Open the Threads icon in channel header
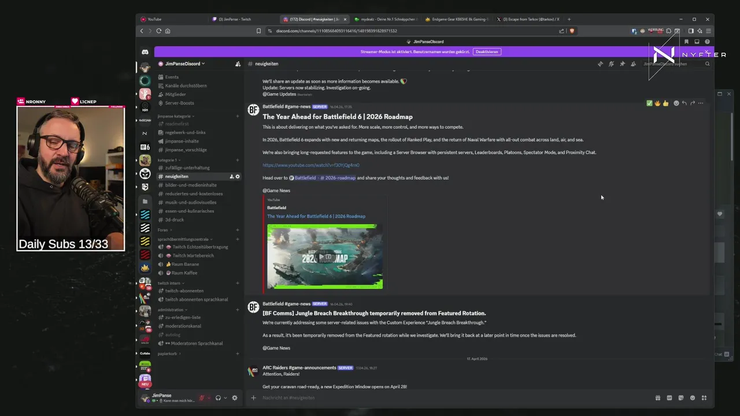 600,64
